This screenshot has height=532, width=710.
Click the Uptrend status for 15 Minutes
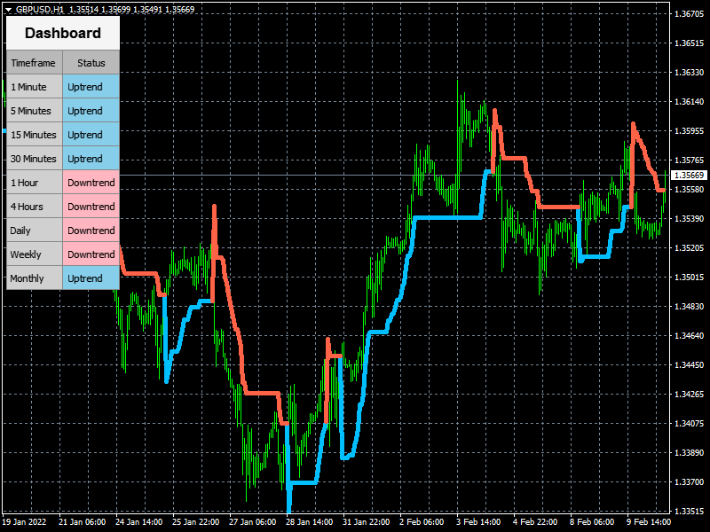pos(91,135)
